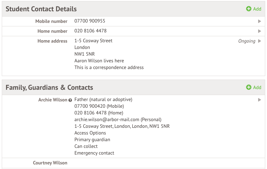Image resolution: width=267 pixels, height=169 pixels.
Task: Click the Family, Guardians & Contacts heading
Action: (x=49, y=88)
